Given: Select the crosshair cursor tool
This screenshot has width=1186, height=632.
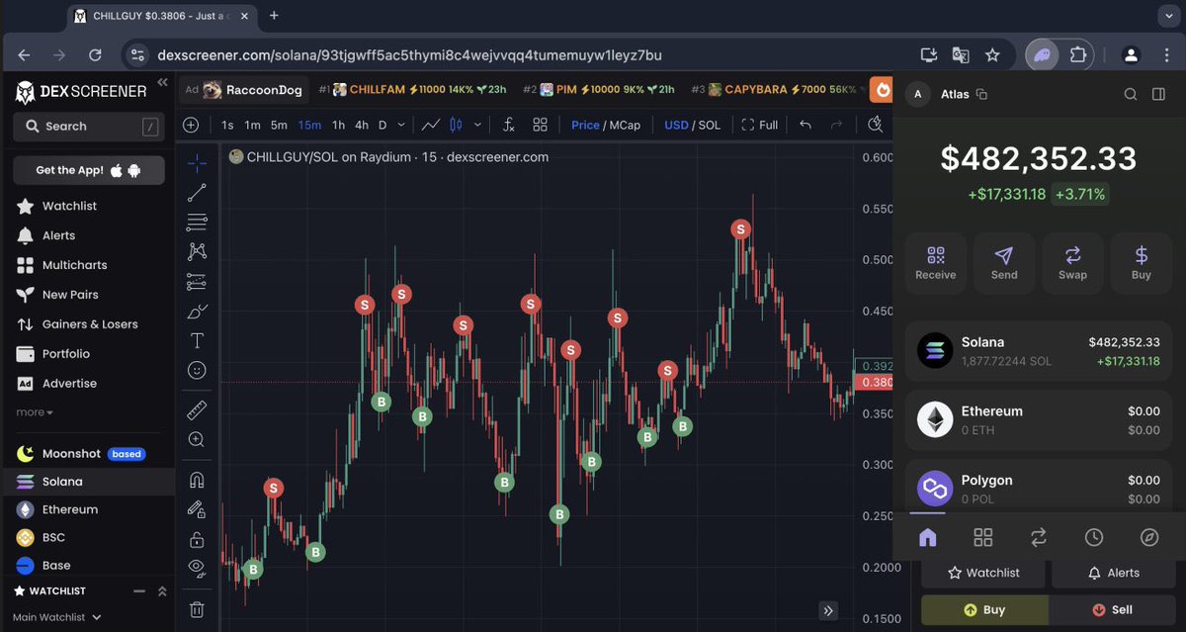Looking at the screenshot, I should (x=197, y=163).
